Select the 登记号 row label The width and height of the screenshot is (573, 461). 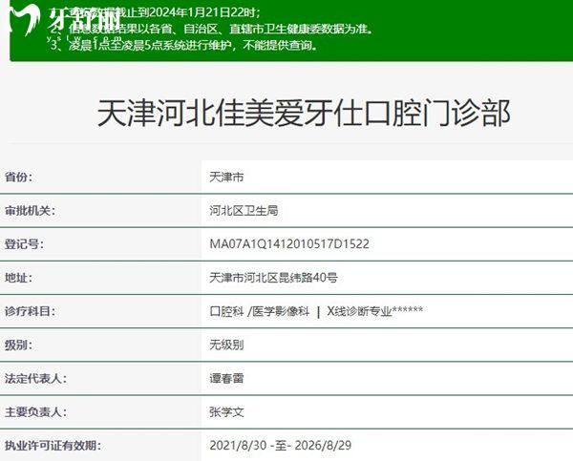(x=25, y=244)
